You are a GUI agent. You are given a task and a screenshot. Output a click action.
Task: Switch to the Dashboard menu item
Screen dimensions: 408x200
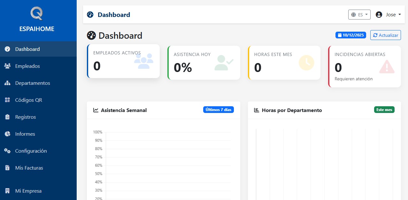point(27,49)
